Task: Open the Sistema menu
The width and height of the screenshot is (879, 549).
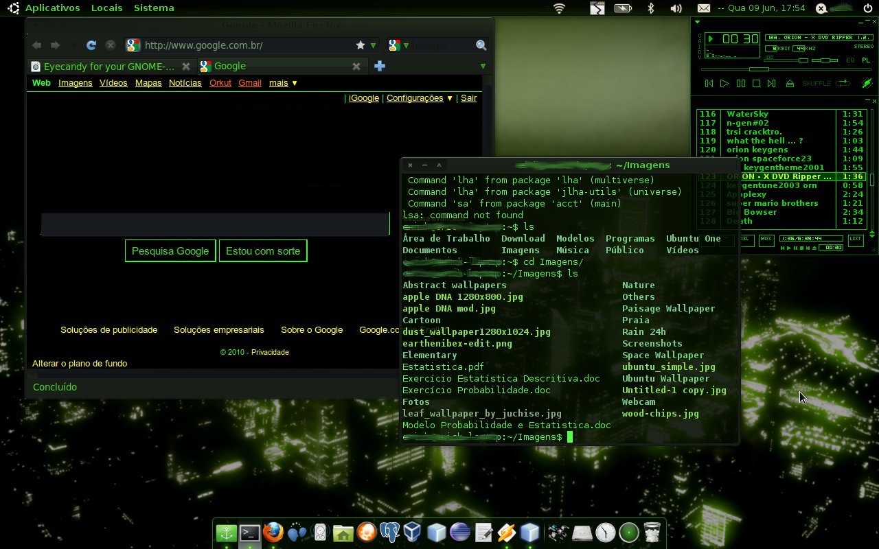Action: point(154,8)
